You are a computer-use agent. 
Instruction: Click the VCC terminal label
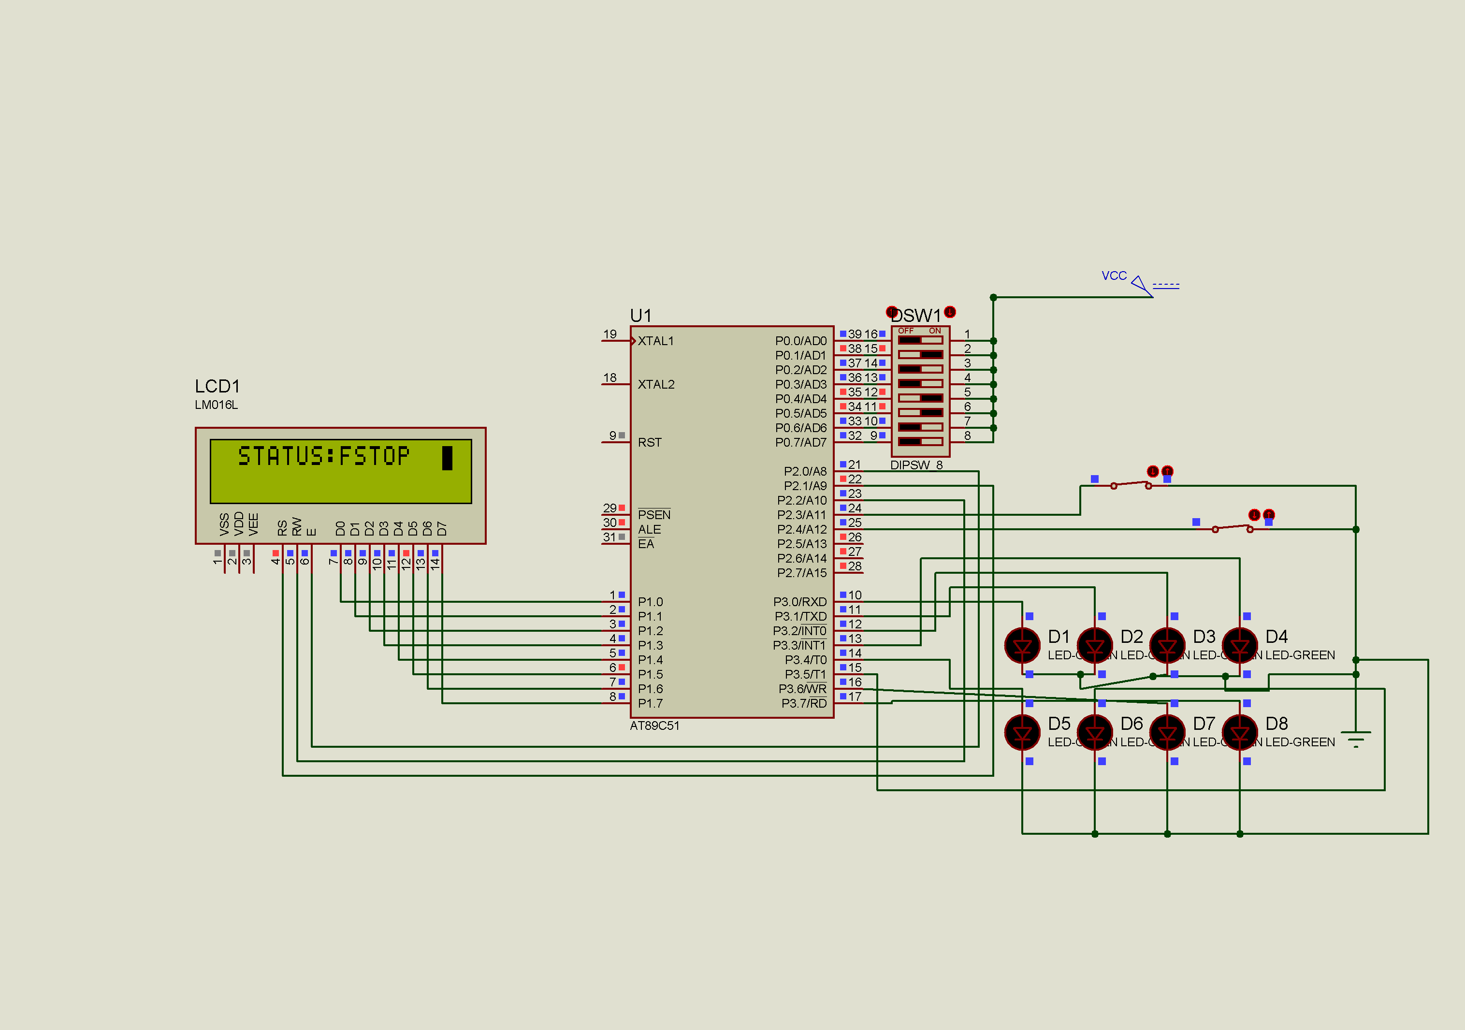1114,276
